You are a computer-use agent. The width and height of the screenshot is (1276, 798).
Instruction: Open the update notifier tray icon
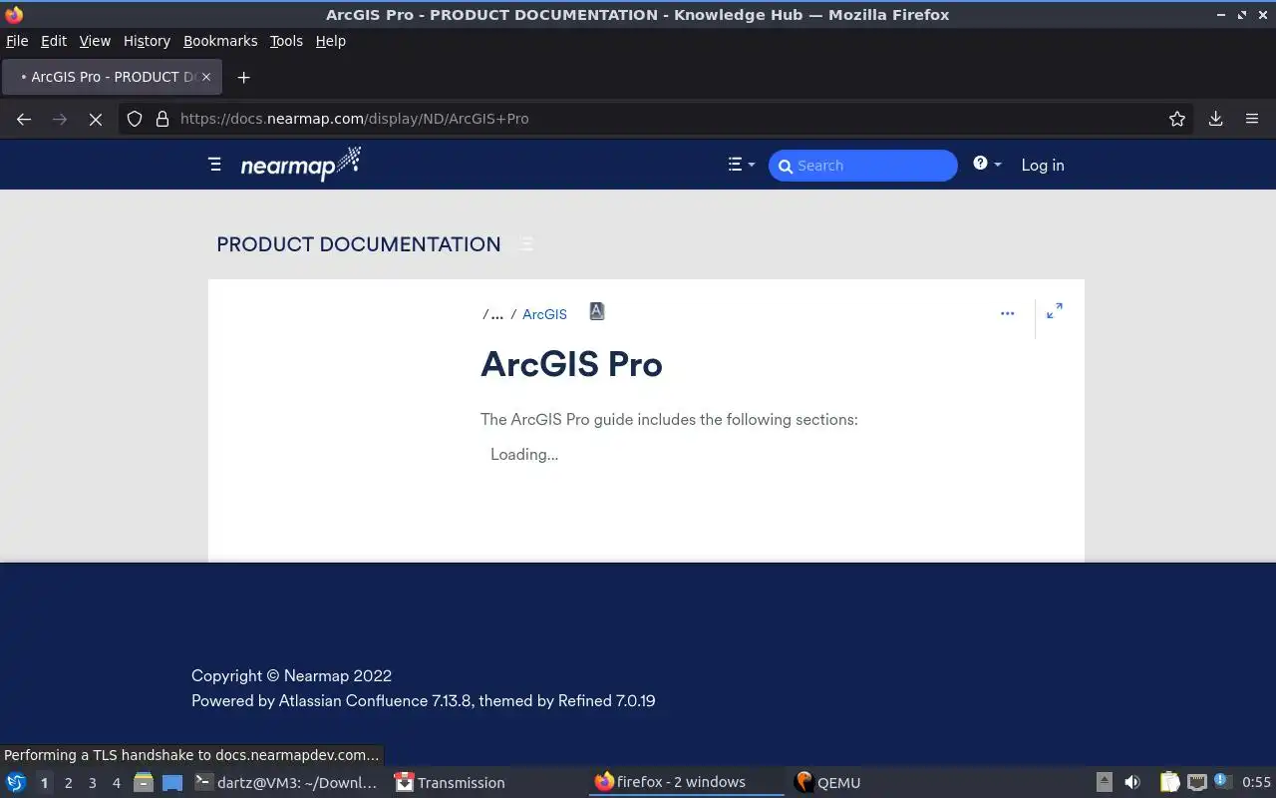1222,782
